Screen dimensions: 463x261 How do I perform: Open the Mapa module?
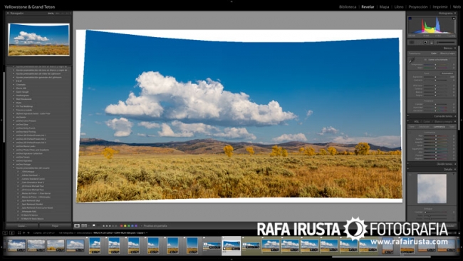pyautogui.click(x=384, y=7)
